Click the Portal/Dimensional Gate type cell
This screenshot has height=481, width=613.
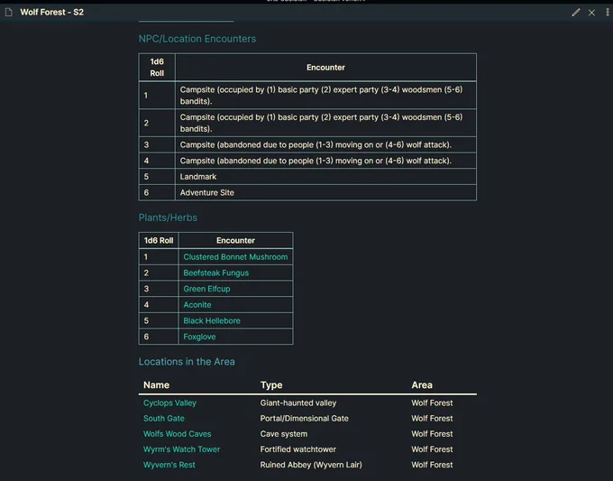[304, 418]
